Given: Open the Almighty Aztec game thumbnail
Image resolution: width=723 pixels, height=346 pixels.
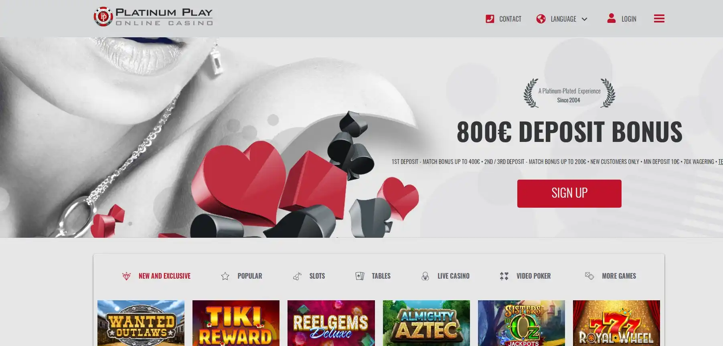Looking at the screenshot, I should (x=426, y=323).
